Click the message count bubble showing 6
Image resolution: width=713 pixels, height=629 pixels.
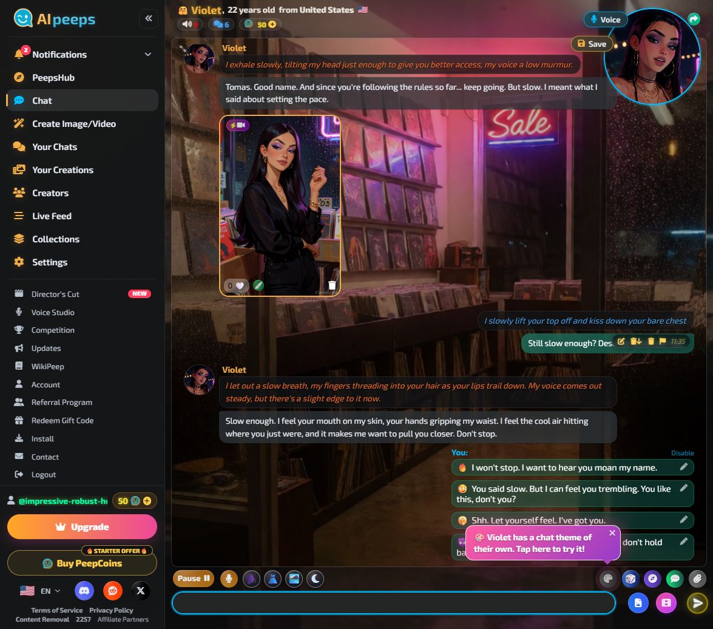[x=221, y=24]
